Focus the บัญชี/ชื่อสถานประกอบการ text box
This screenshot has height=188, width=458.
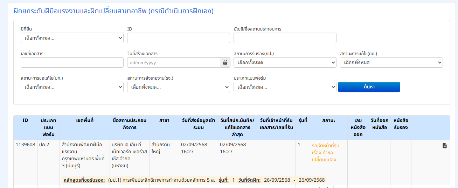(x=285, y=38)
